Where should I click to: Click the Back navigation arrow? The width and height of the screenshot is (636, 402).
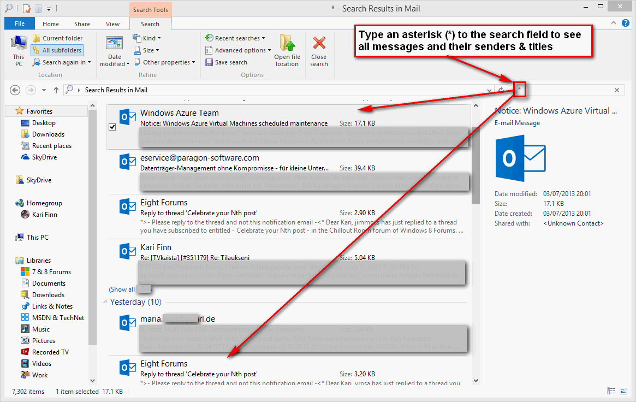point(15,90)
